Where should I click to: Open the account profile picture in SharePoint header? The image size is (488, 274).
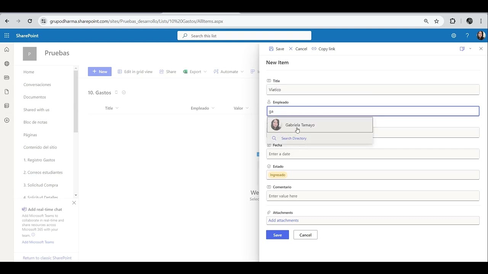[481, 35]
